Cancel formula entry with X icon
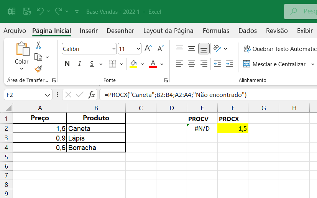Image resolution: width=317 pixels, height=198 pixels. (x=68, y=95)
